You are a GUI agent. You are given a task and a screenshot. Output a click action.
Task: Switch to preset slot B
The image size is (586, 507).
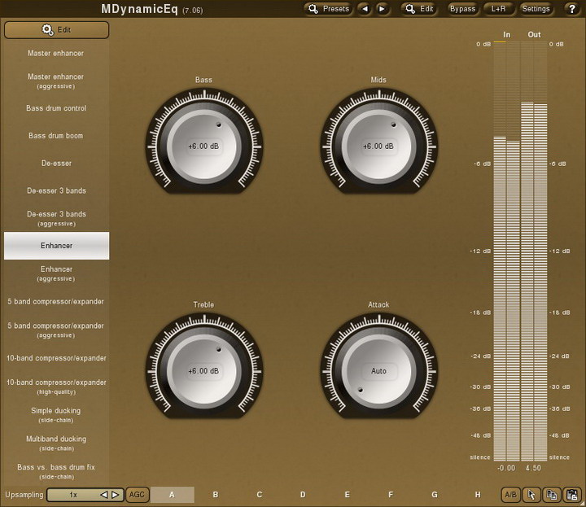[x=216, y=494]
